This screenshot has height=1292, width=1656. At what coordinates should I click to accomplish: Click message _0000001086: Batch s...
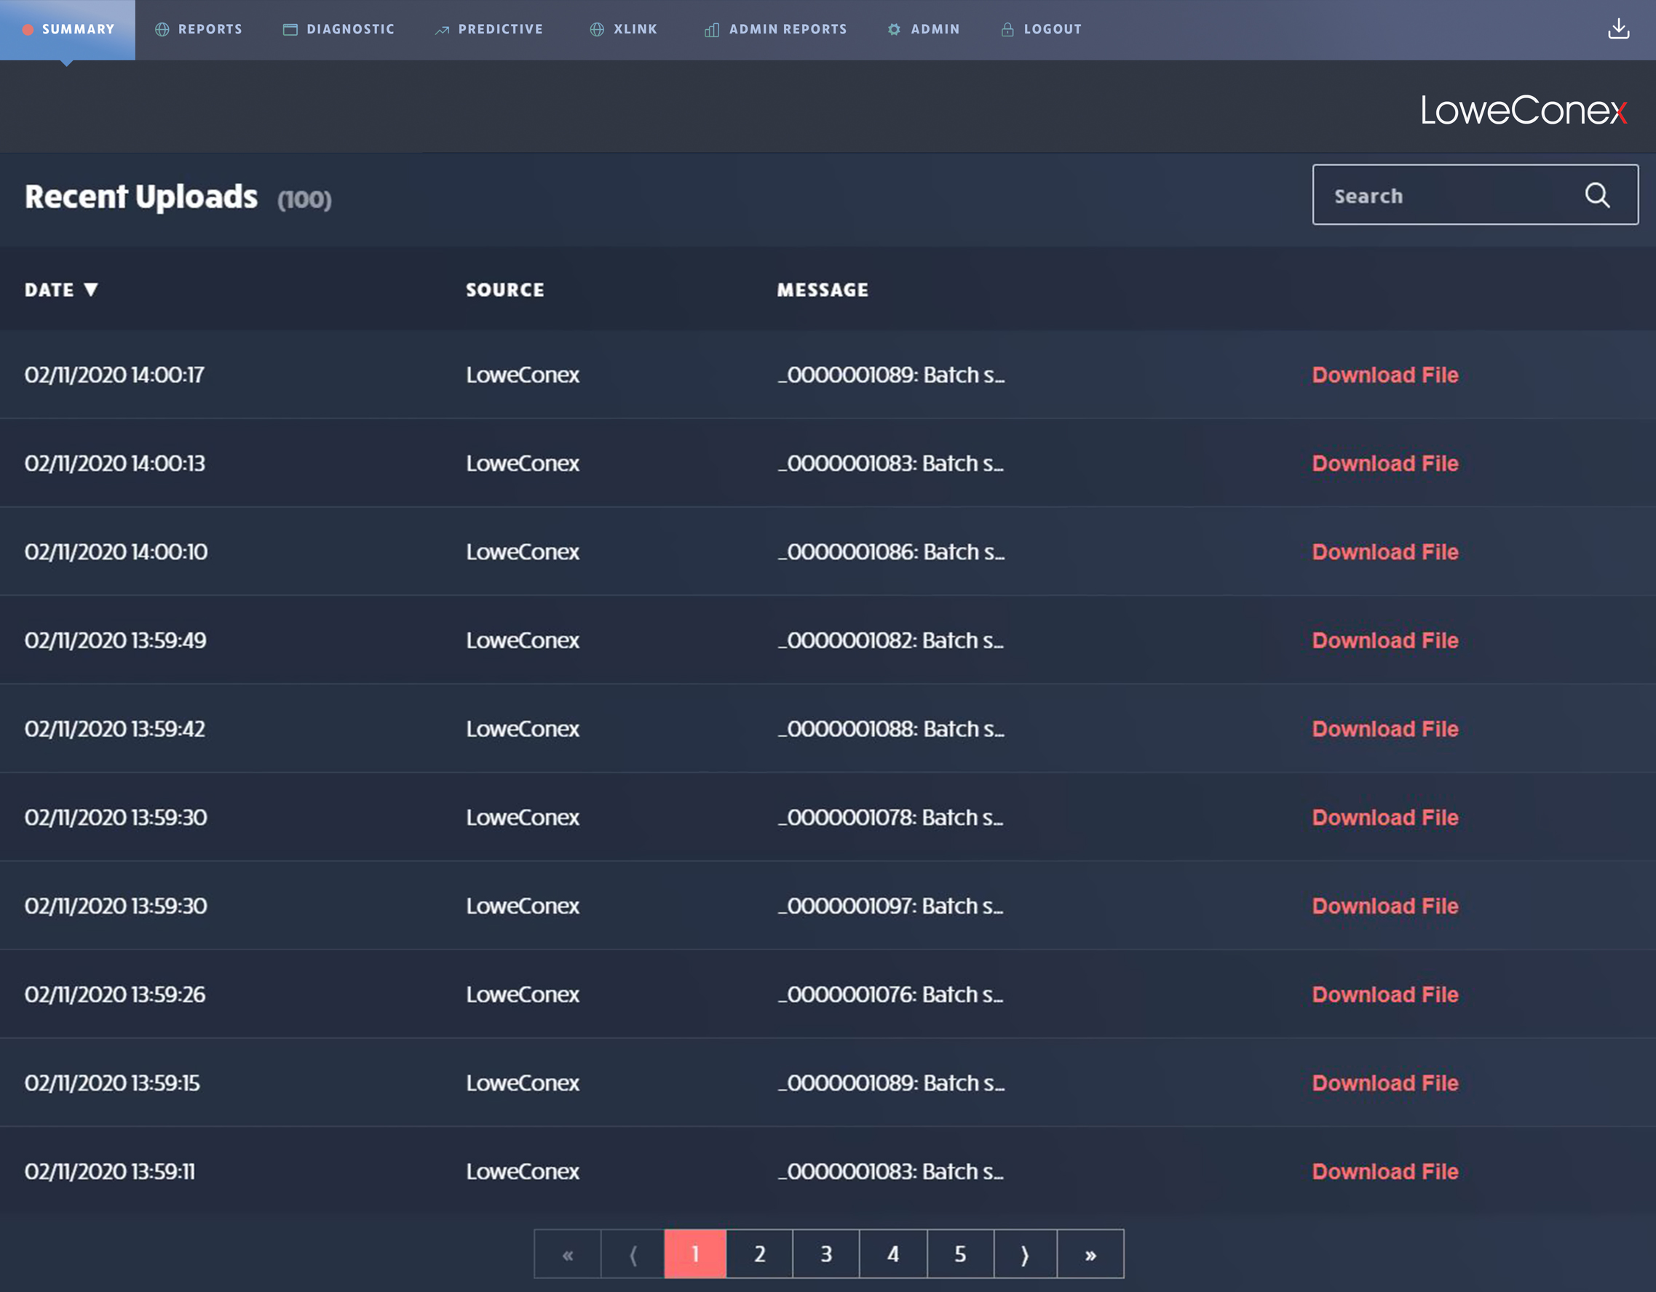(x=891, y=551)
